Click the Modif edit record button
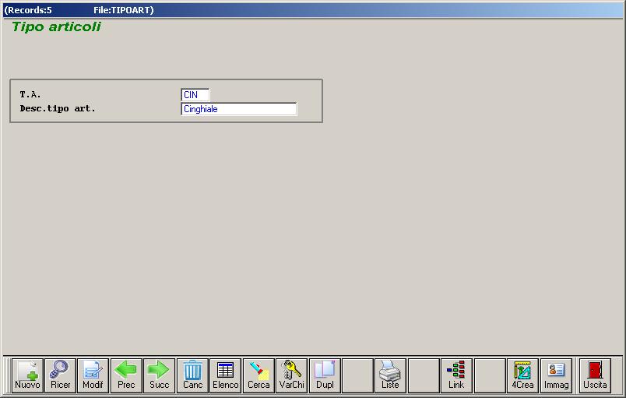Image resolution: width=626 pixels, height=398 pixels. 93,375
